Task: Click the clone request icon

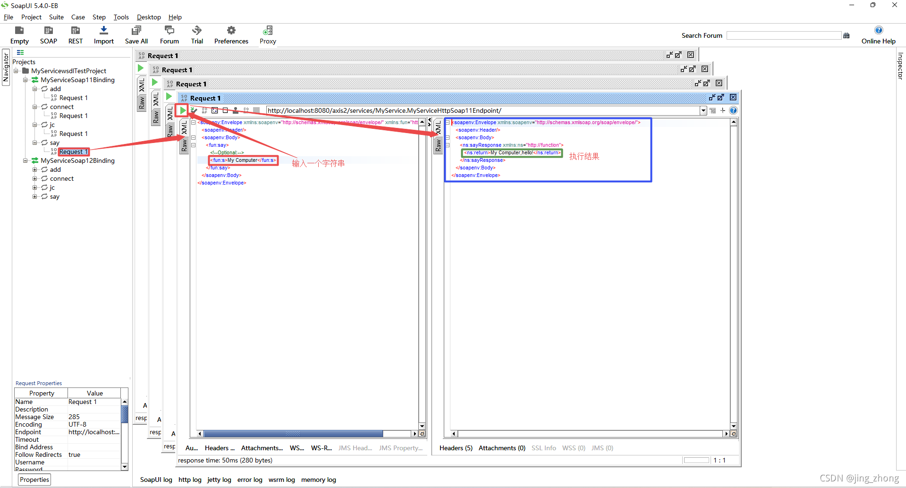Action: coord(236,110)
